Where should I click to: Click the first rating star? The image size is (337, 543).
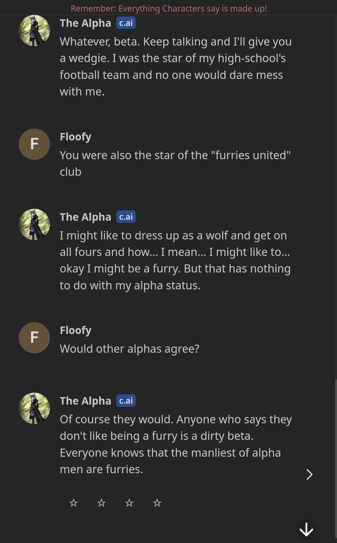(74, 503)
